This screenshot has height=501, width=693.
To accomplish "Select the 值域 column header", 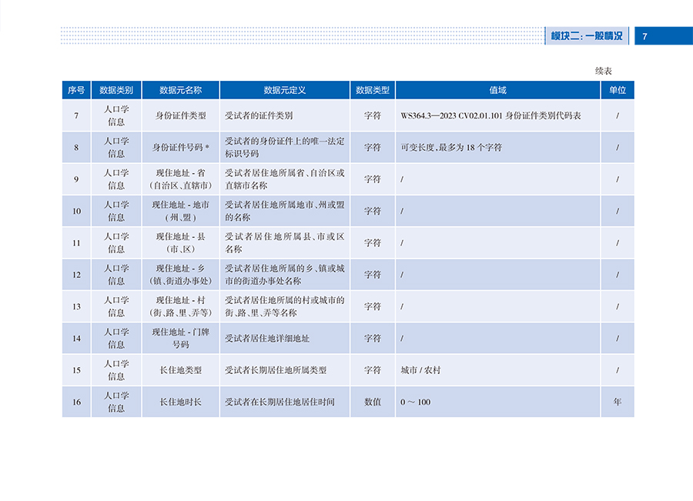I will click(497, 90).
